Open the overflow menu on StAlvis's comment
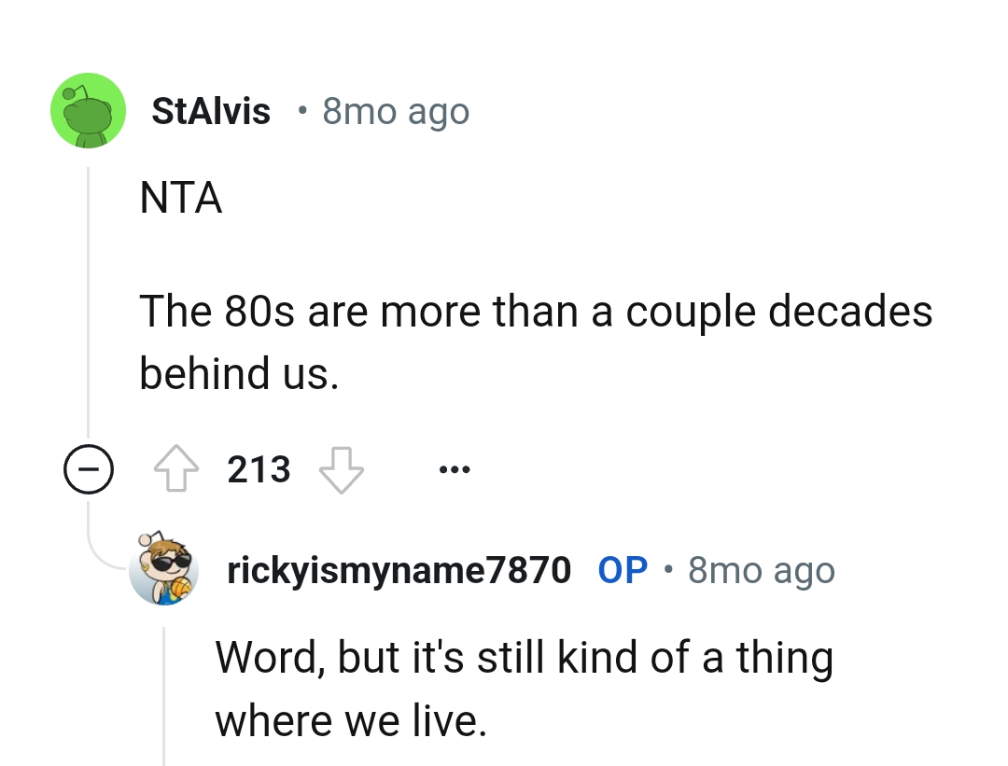The image size is (1008, 766). point(455,469)
